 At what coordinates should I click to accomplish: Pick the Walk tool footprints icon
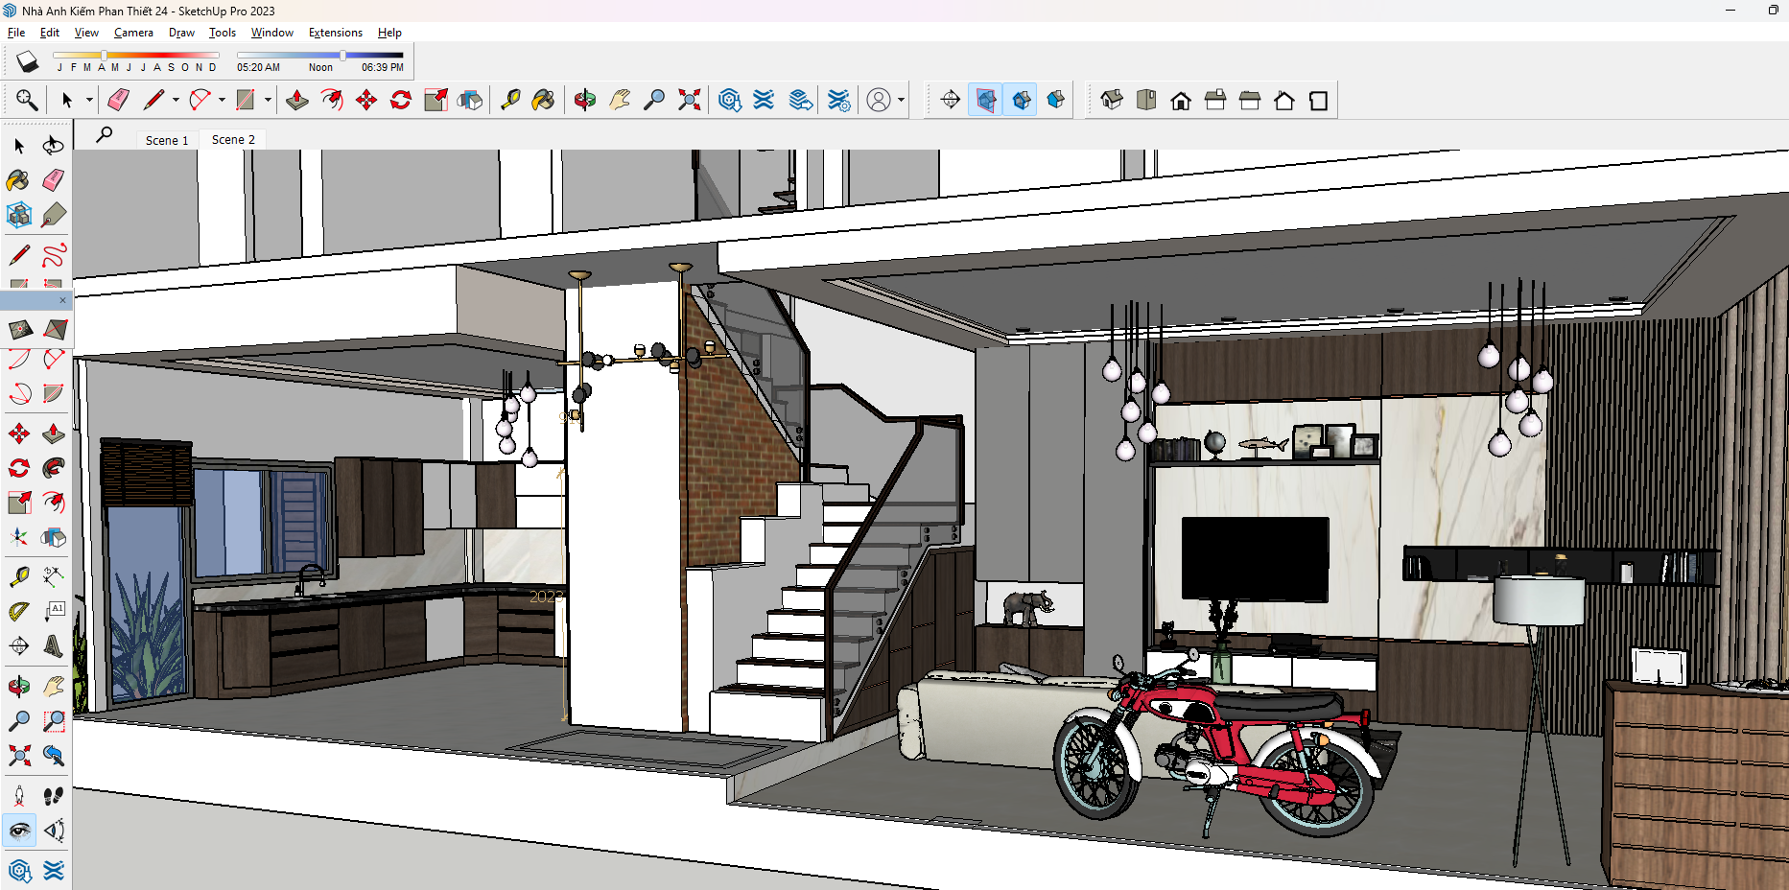coord(54,796)
